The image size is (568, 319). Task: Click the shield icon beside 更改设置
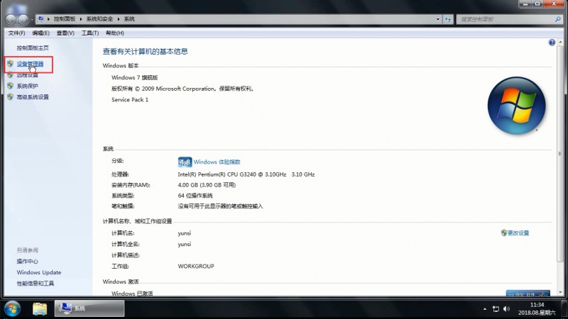[x=504, y=233]
